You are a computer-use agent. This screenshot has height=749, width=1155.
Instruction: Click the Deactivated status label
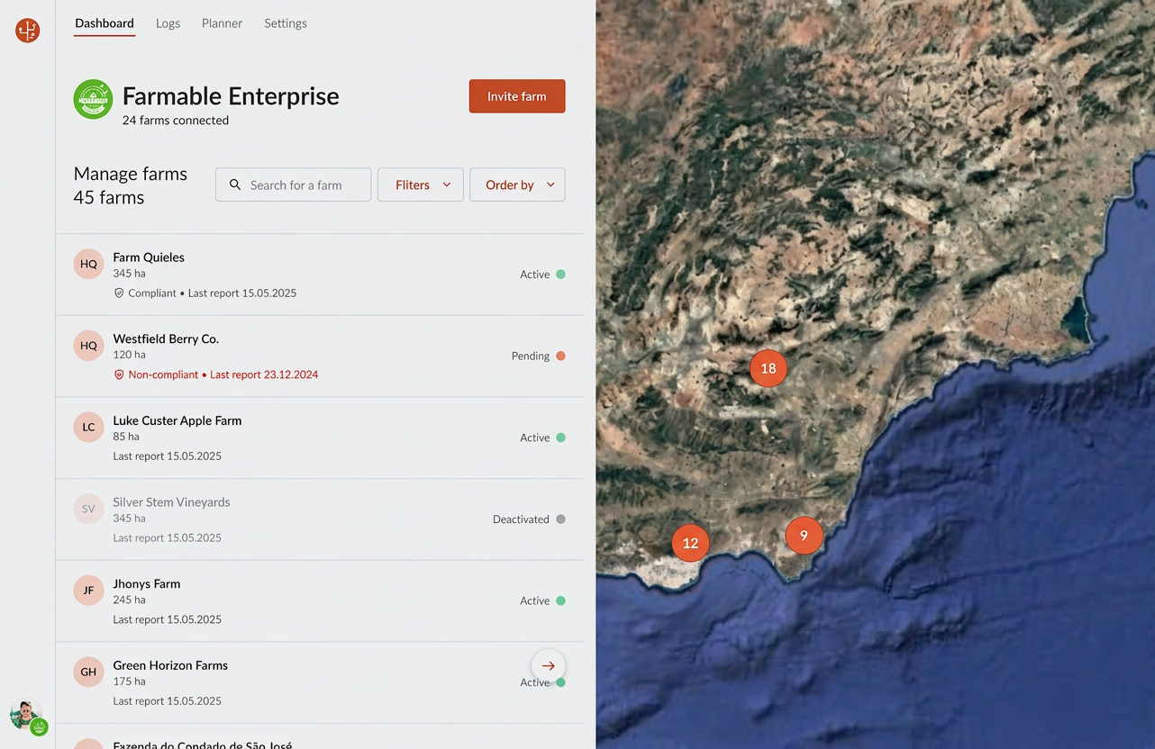click(521, 519)
